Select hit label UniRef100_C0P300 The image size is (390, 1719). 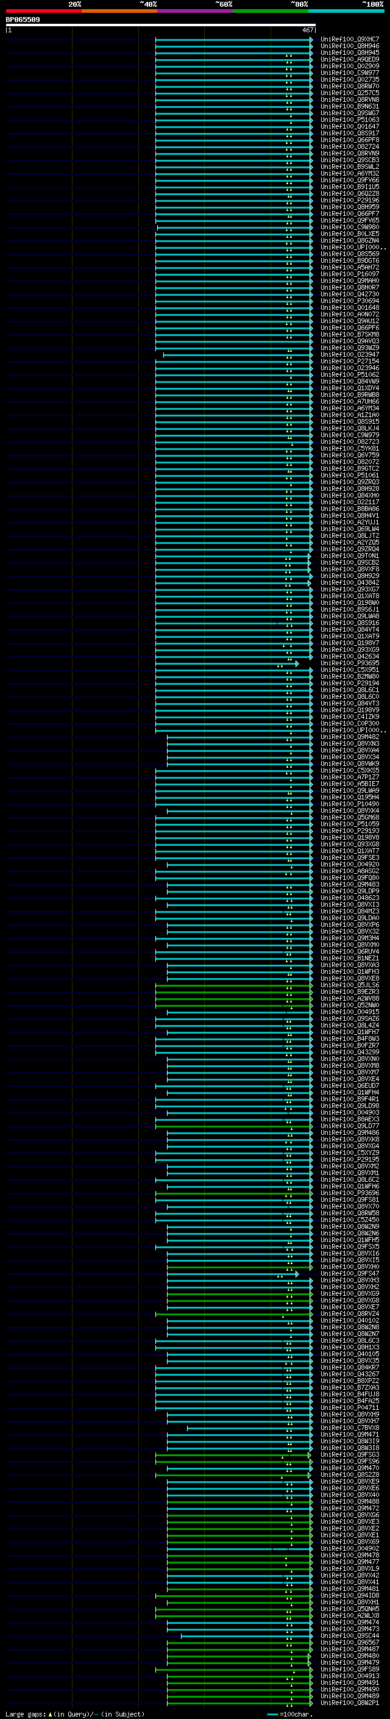(349, 723)
